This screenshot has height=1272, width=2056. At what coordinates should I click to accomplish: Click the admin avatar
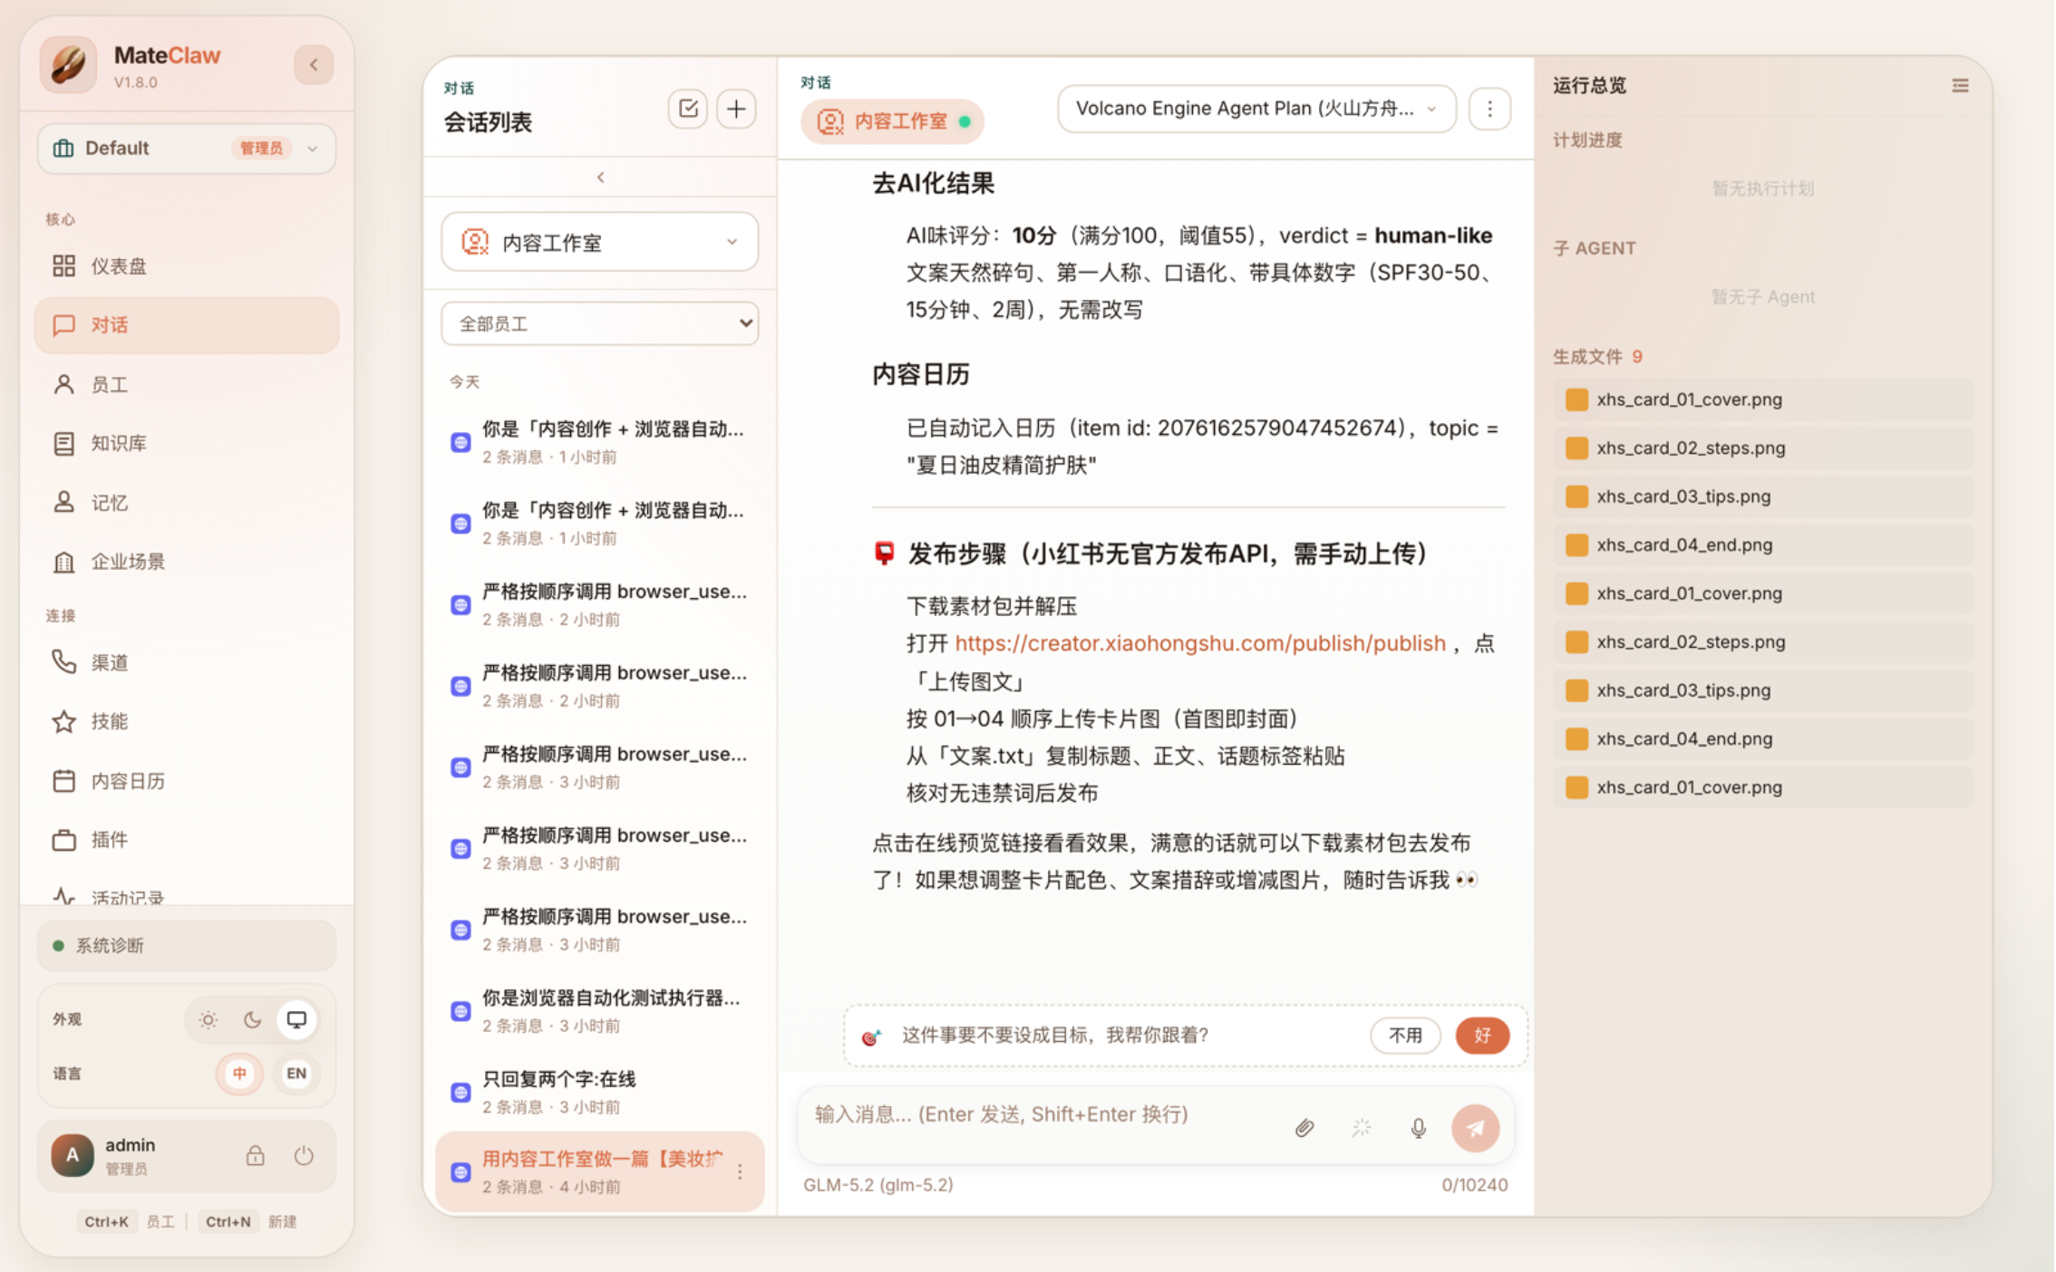73,1155
